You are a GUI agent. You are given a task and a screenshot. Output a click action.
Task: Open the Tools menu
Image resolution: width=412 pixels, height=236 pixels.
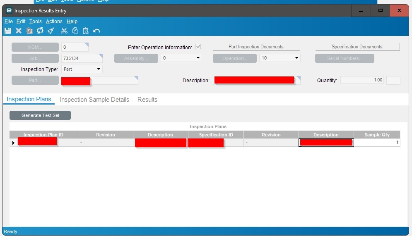point(36,21)
